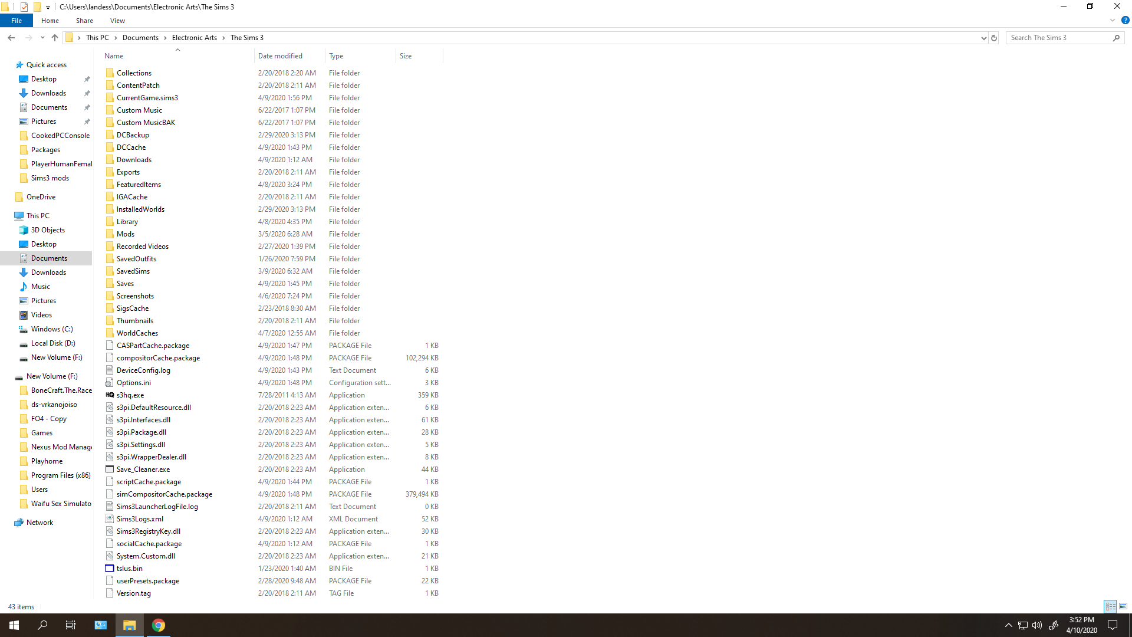Open the Recent locations dropdown arrow
1132x637 pixels.
42,38
